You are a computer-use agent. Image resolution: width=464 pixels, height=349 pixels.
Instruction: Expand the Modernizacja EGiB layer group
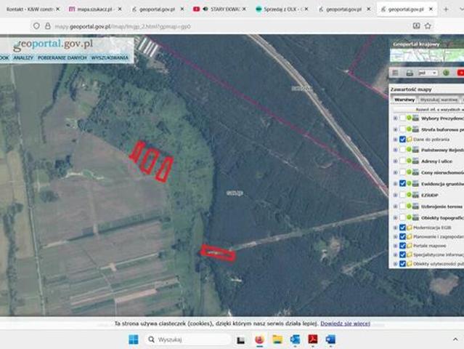pos(395,228)
